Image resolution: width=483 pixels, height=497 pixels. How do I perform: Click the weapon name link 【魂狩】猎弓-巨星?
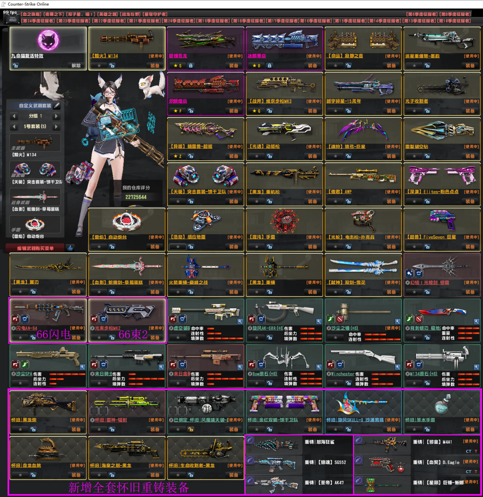click(x=346, y=147)
